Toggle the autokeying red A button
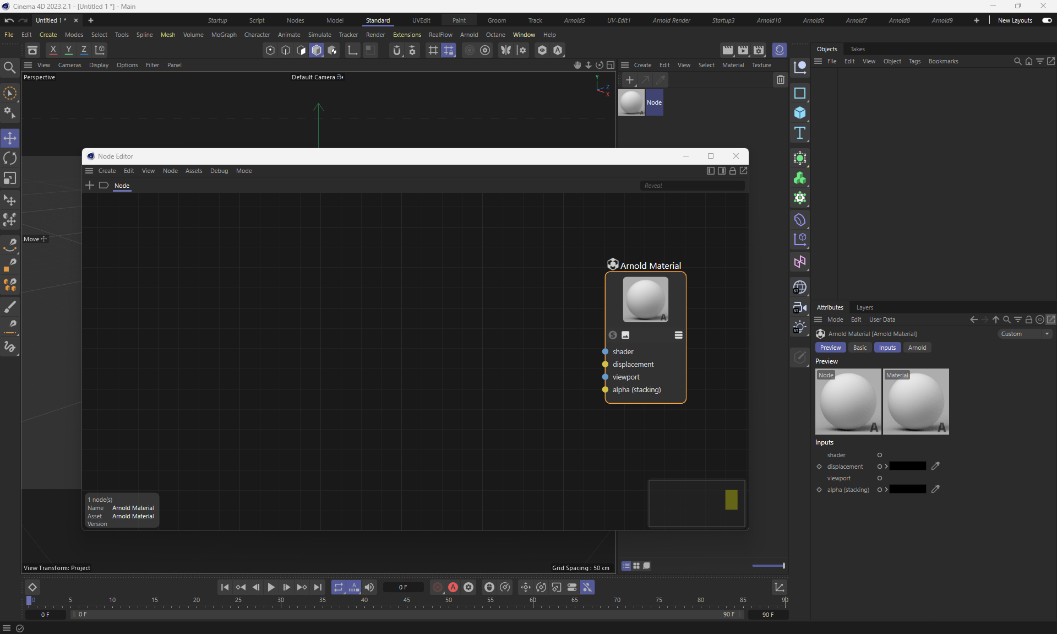Image resolution: width=1057 pixels, height=634 pixels. [x=453, y=587]
